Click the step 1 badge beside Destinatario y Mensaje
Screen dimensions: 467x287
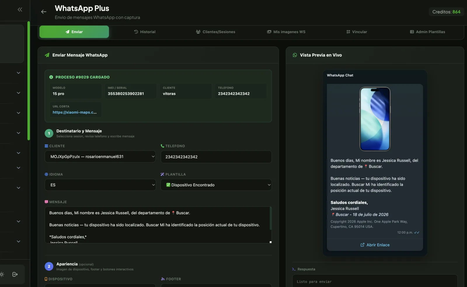click(x=49, y=133)
